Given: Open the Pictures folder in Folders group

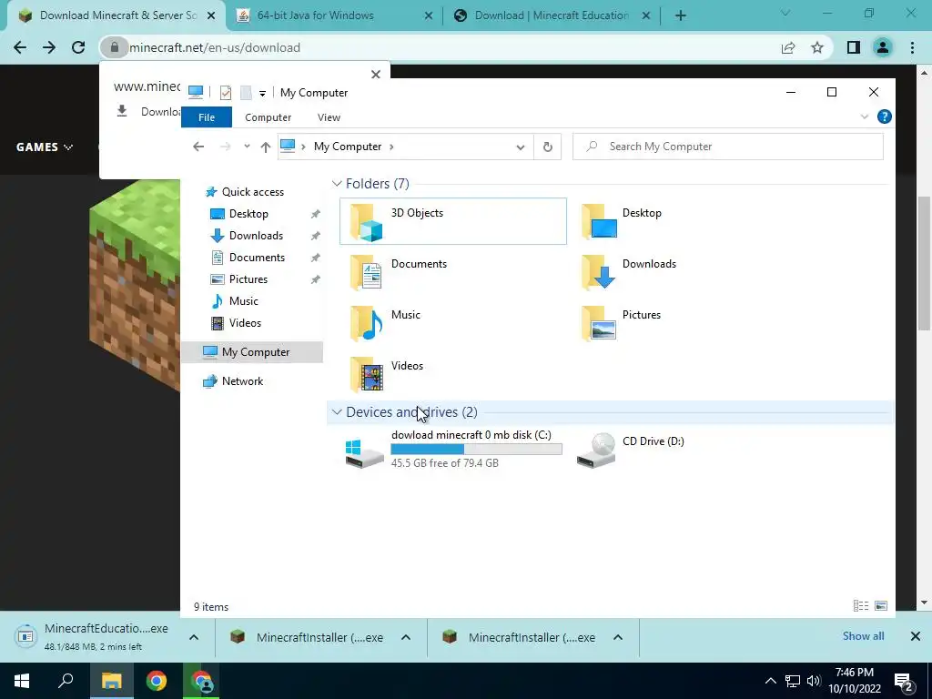Looking at the screenshot, I should 621,323.
